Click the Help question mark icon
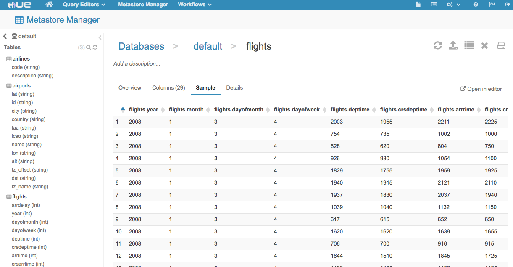Screen dimensions: 513x267 point(476,5)
